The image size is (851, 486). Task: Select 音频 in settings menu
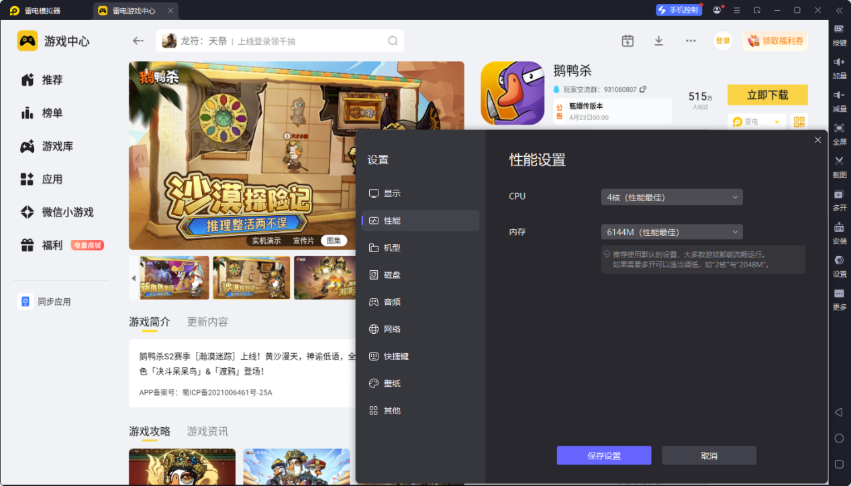(x=420, y=302)
